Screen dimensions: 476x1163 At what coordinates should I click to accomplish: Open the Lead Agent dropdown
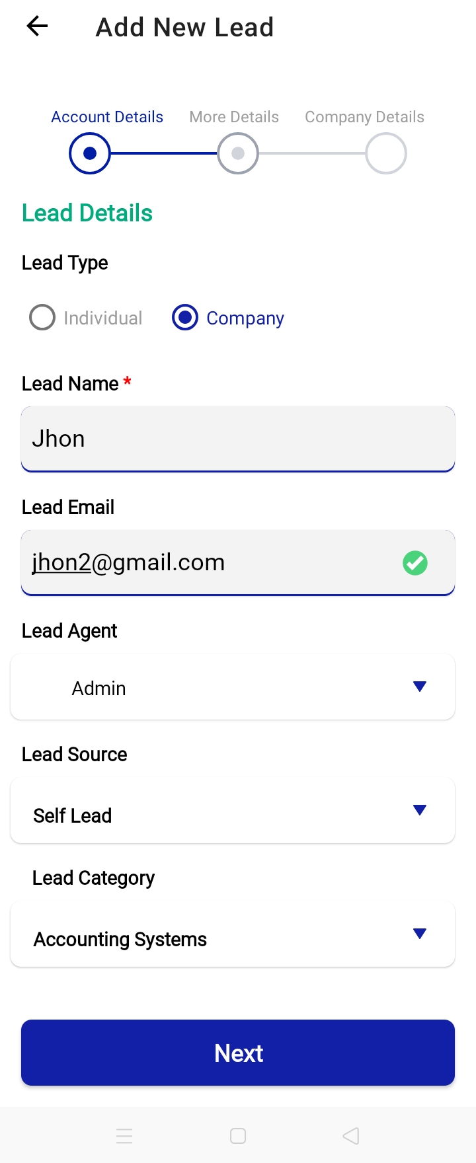click(232, 687)
